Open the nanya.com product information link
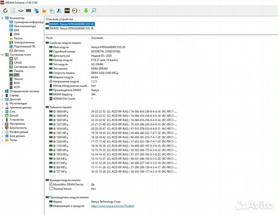 coord(112,206)
